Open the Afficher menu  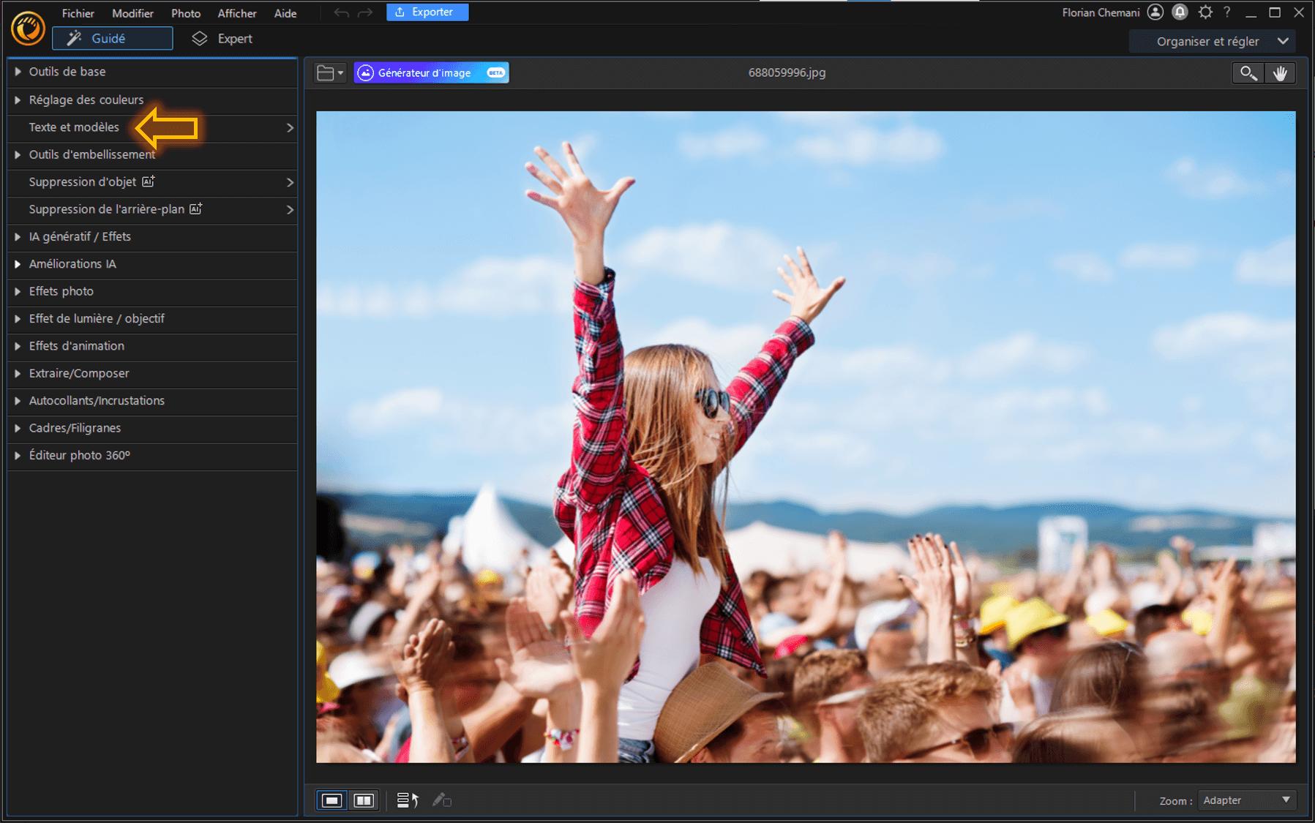(x=236, y=13)
